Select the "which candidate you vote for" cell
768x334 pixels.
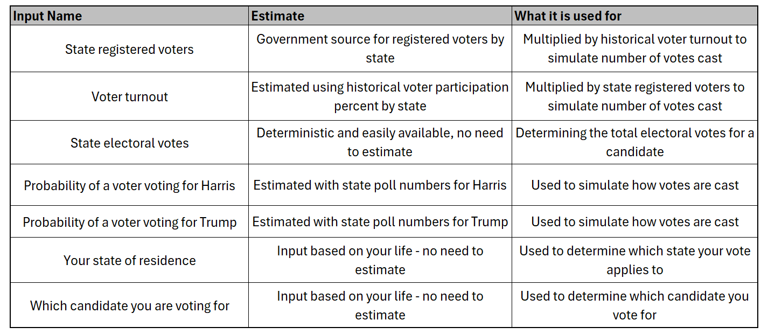[x=634, y=305]
